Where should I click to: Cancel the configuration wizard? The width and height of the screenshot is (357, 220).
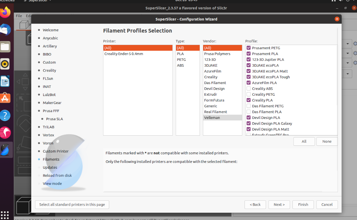[x=327, y=204]
